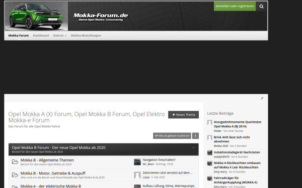Open Anzugsdrehmomente Querlenker Opel Mokka A post
The height and width of the screenshot is (188, 302).
[238, 124]
